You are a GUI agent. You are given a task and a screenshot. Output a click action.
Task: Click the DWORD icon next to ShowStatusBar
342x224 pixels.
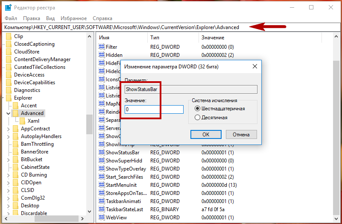pyautogui.click(x=102, y=153)
